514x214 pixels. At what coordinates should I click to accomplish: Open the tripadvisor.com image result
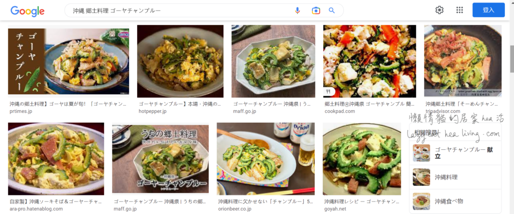462,61
